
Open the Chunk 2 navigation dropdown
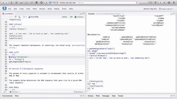(x=15, y=92)
